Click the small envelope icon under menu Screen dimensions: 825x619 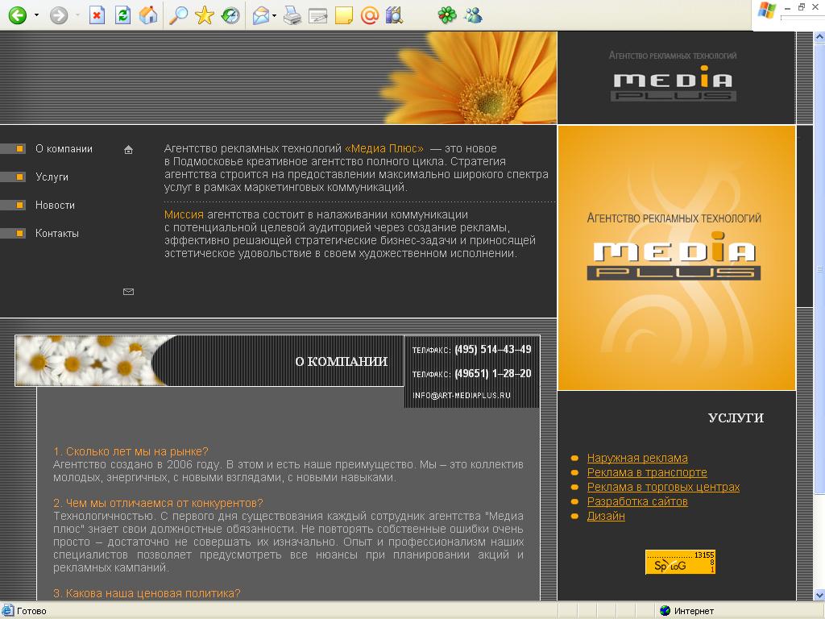[x=128, y=292]
